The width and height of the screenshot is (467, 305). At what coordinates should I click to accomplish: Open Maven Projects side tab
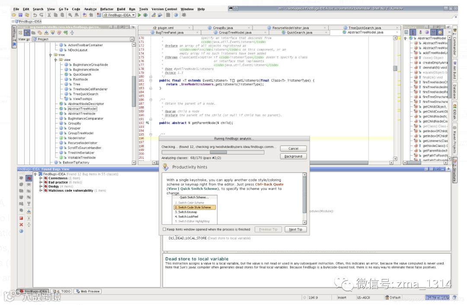click(455, 139)
